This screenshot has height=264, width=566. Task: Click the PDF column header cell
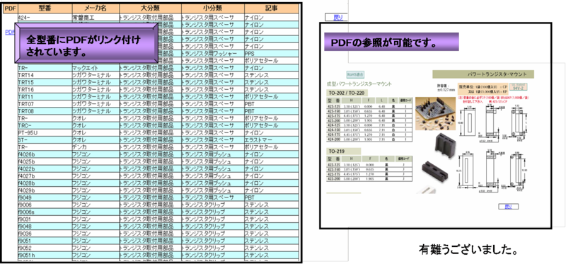click(11, 8)
